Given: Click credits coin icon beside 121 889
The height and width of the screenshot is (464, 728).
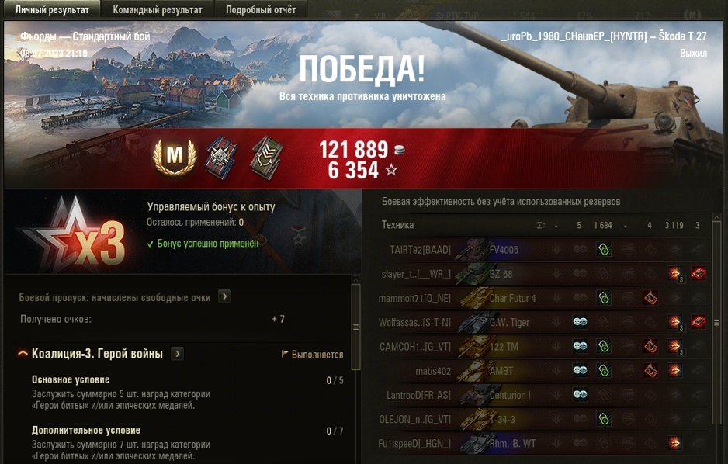Looking at the screenshot, I should pyautogui.click(x=399, y=150).
